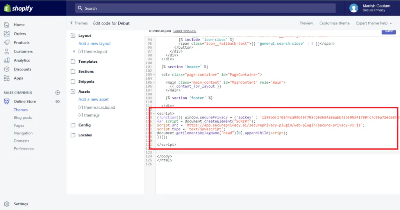Open Expert theme help dropdown
The image size is (400, 210).
point(374,23)
